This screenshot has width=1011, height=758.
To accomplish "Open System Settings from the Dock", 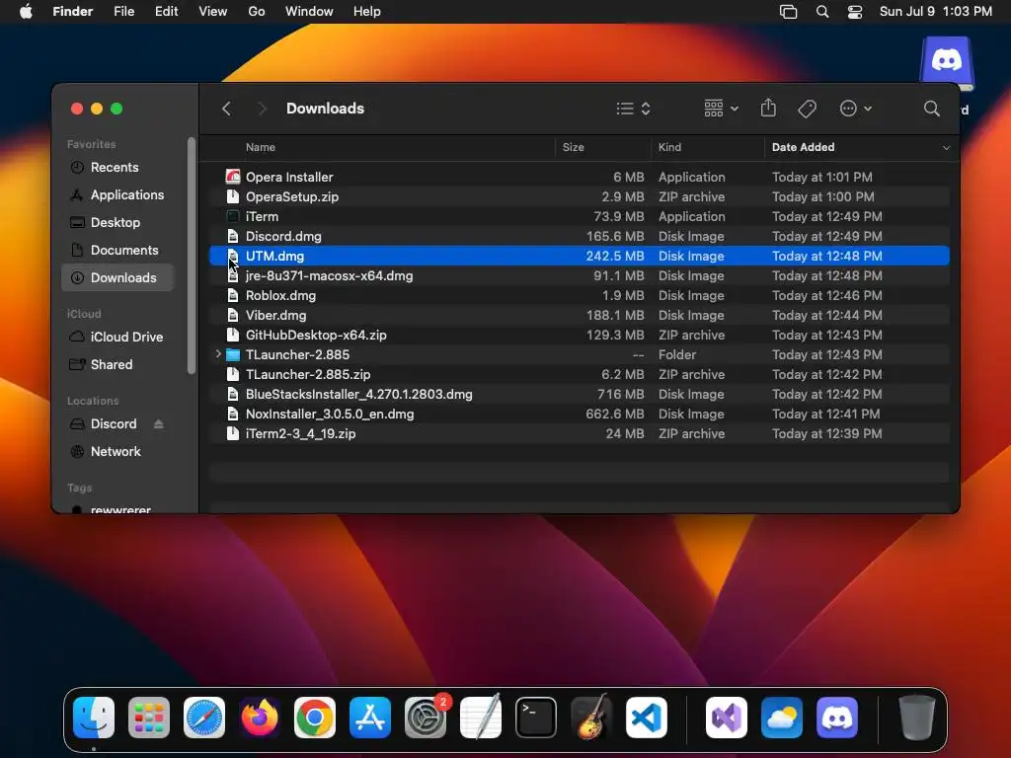I will click(x=426, y=718).
